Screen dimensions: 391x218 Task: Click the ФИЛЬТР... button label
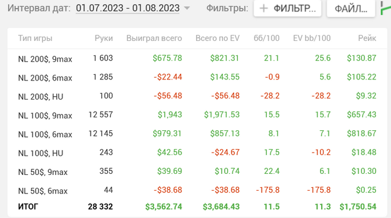pyautogui.click(x=295, y=8)
